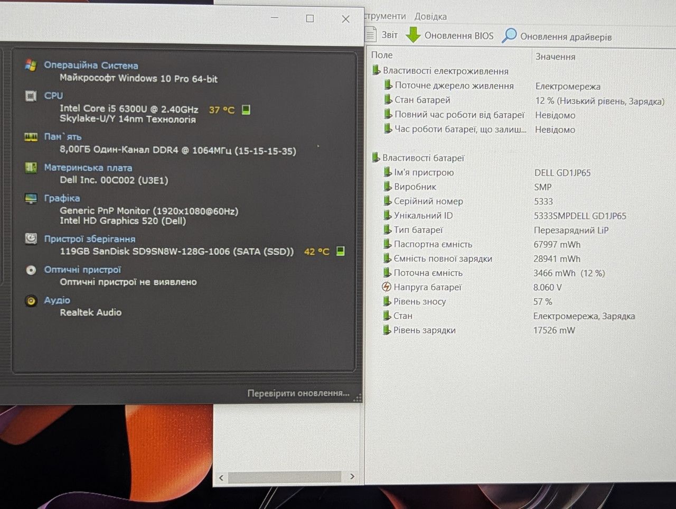676x509 pixels.
Task: Click Перевірити оновлення link in Speccy
Action: click(298, 393)
